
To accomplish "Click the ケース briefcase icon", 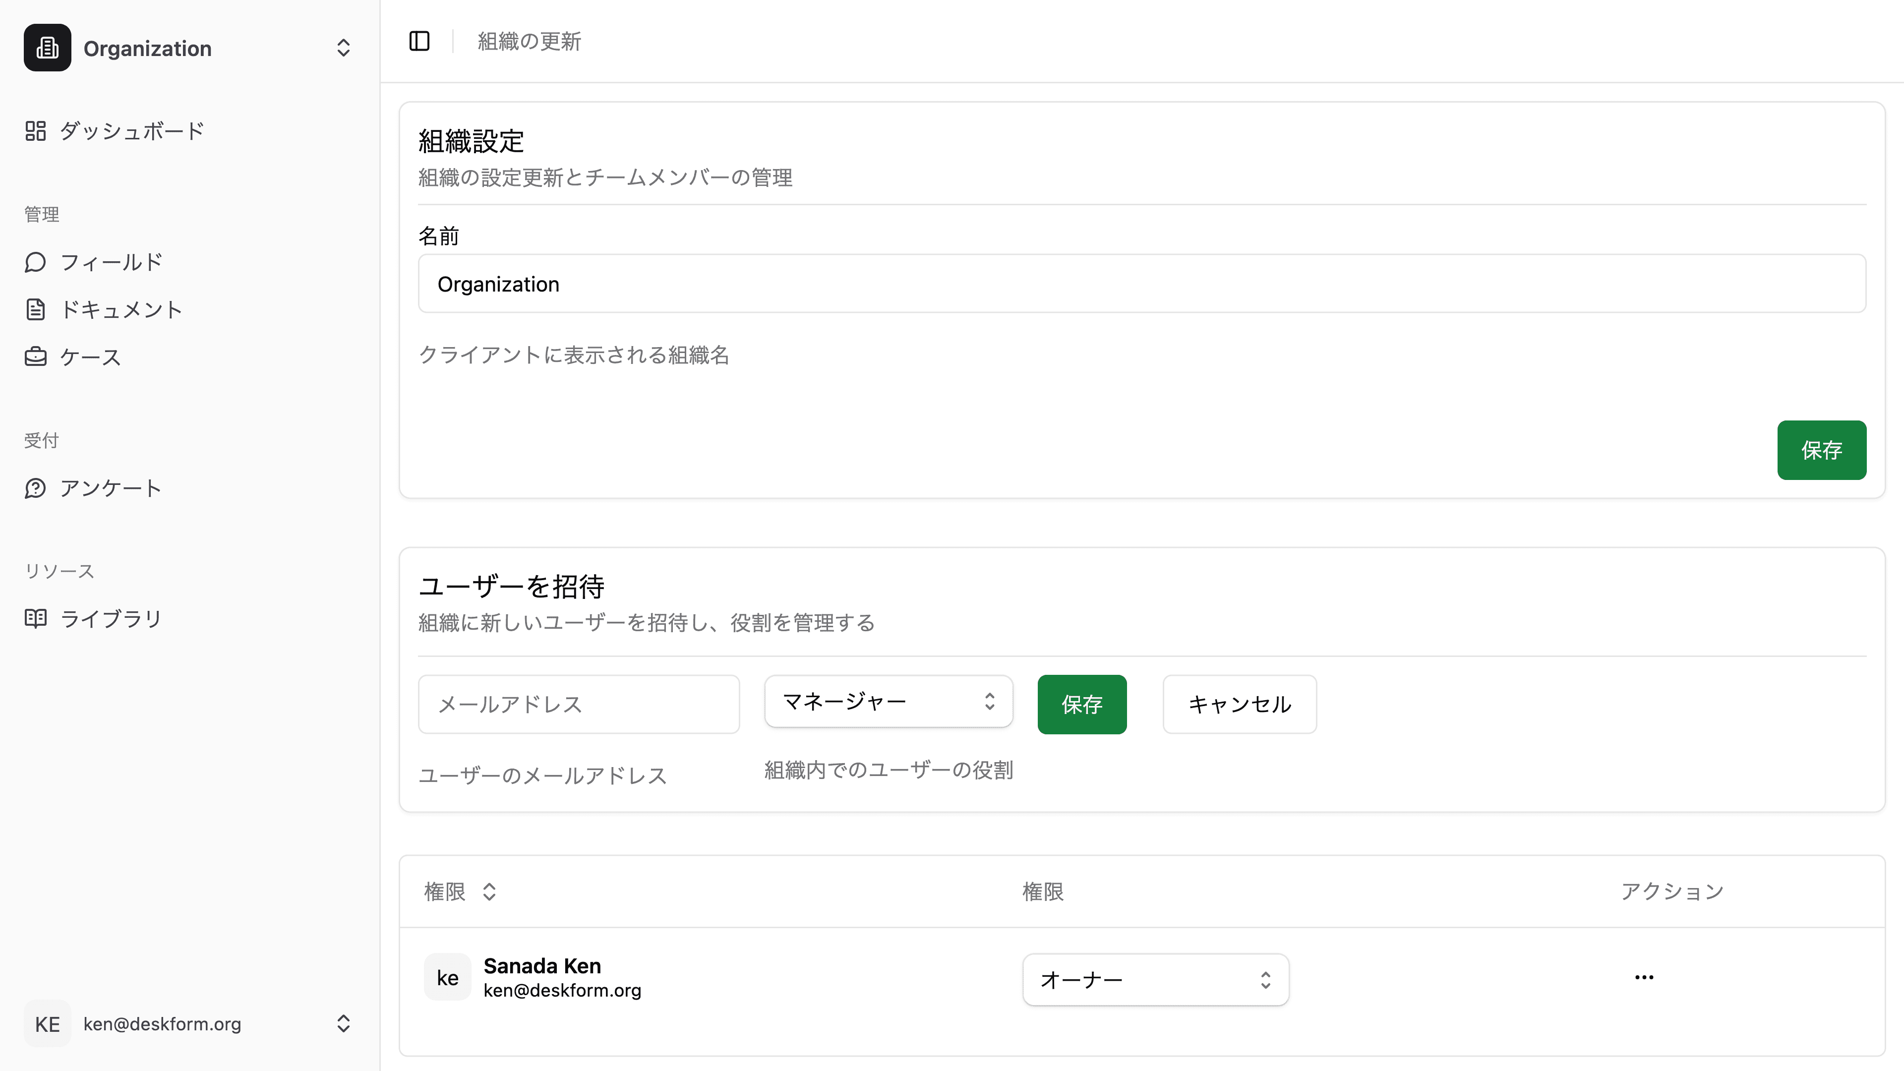I will point(36,357).
